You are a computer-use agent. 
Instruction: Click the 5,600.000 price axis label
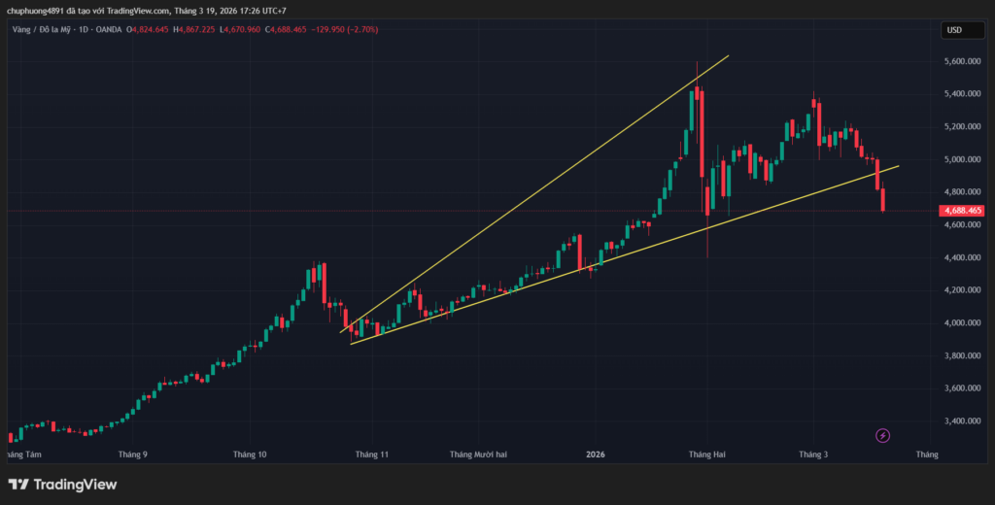click(962, 61)
